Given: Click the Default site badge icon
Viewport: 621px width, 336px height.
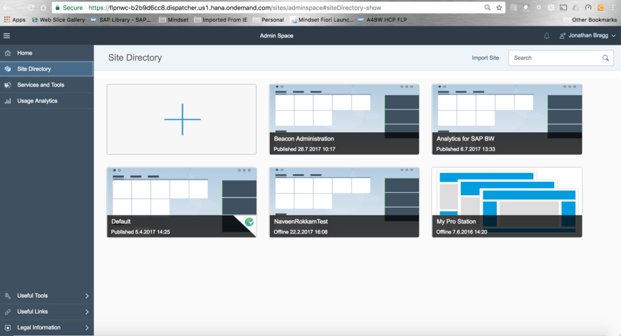Looking at the screenshot, I should tap(249, 222).
